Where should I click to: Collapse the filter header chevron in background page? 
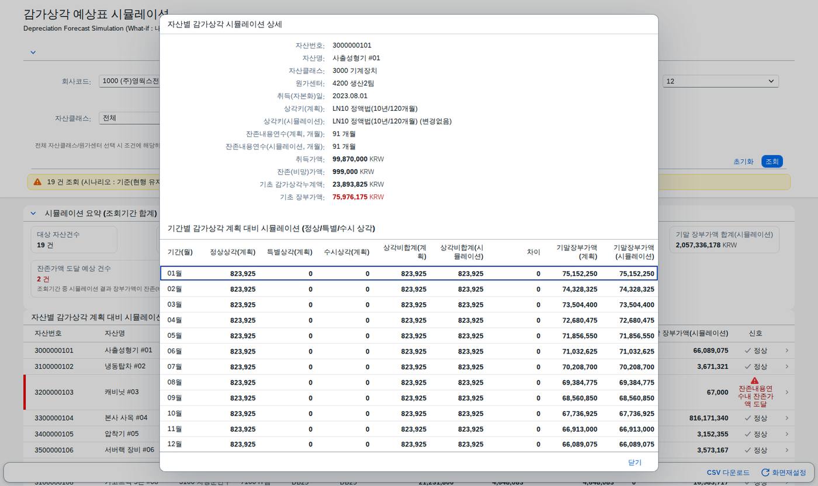33,52
